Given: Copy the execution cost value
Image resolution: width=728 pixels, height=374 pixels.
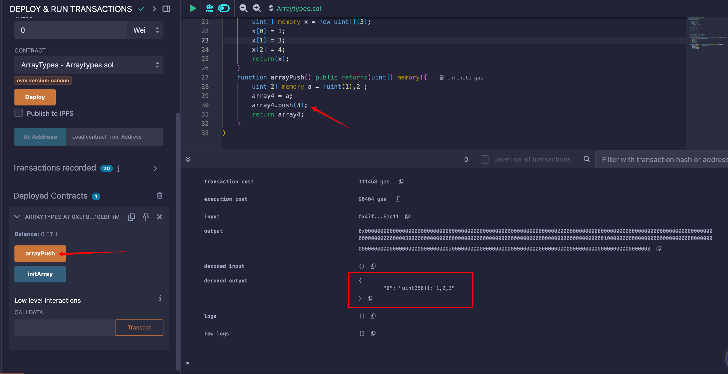Looking at the screenshot, I should pyautogui.click(x=398, y=199).
